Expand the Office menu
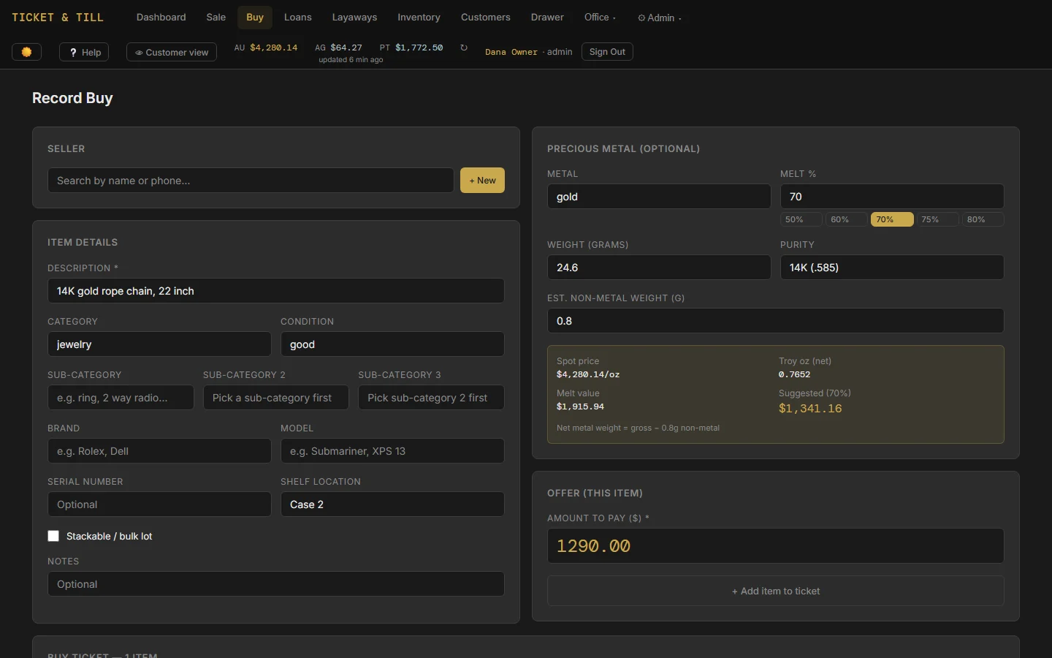The height and width of the screenshot is (658, 1052). [x=601, y=18]
